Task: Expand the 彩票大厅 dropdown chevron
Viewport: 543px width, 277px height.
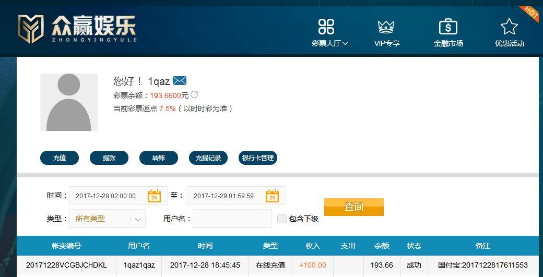Action: tap(345, 44)
